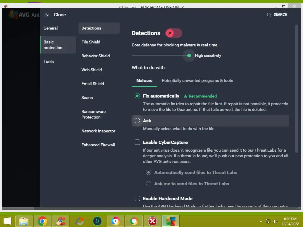Image resolution: width=303 pixels, height=227 pixels.
Task: Select the Ask radio option
Action: pos(137,121)
